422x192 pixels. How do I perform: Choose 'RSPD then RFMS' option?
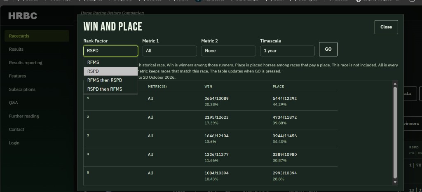[x=110, y=89]
